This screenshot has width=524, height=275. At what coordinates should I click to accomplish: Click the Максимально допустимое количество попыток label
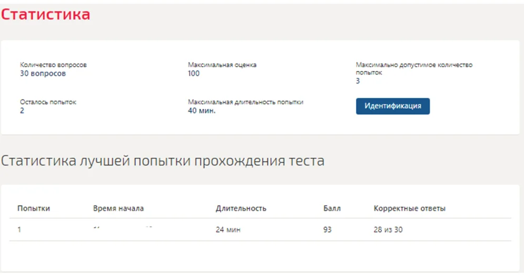[414, 68]
